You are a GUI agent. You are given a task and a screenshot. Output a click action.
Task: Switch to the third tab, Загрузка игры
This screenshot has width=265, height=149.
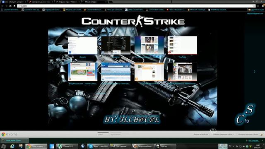click(67, 2)
